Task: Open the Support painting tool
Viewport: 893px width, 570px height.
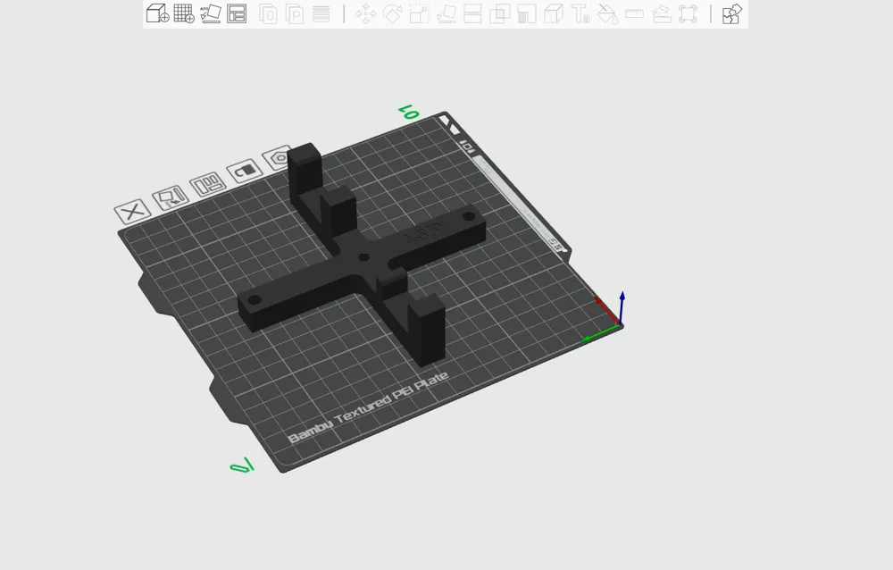Action: [527, 13]
